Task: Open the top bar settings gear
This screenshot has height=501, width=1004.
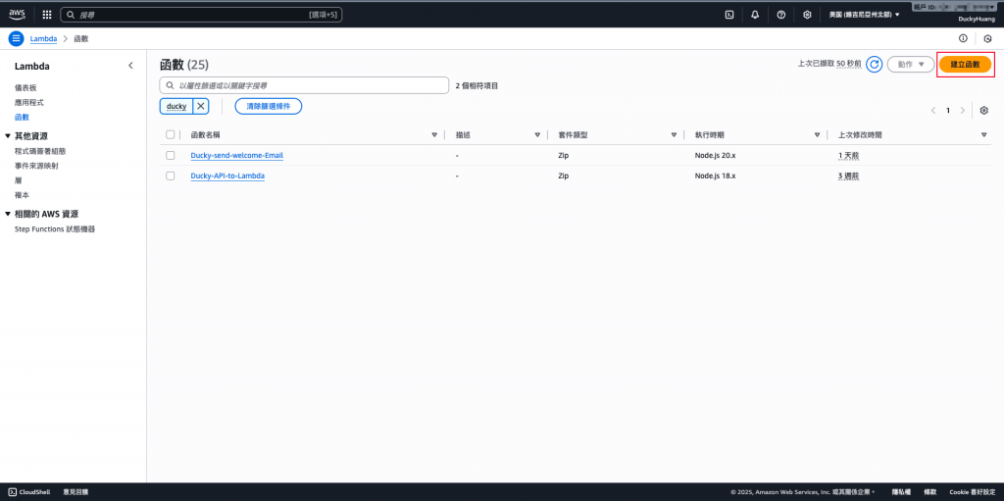Action: pyautogui.click(x=808, y=14)
